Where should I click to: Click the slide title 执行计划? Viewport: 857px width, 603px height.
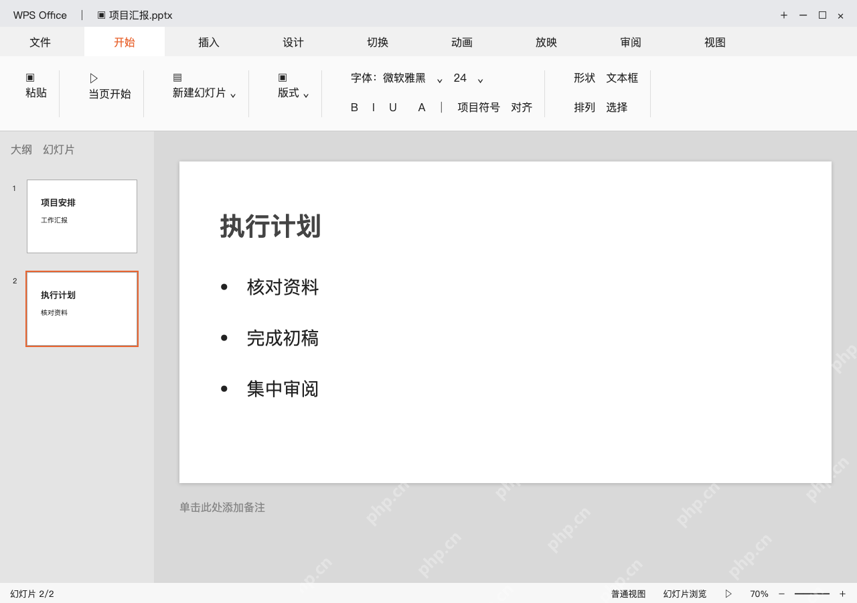(270, 226)
